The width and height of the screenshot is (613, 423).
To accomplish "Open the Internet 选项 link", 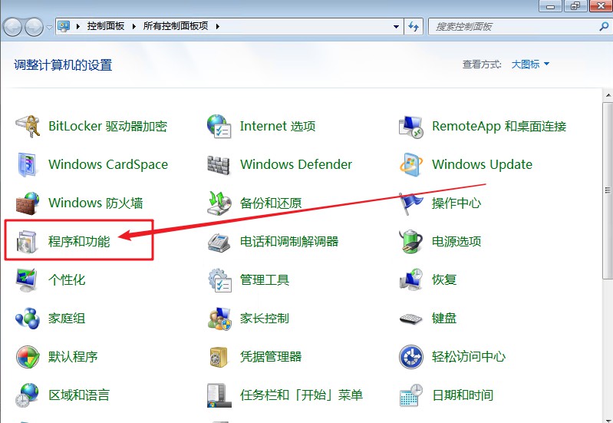I will tap(277, 126).
